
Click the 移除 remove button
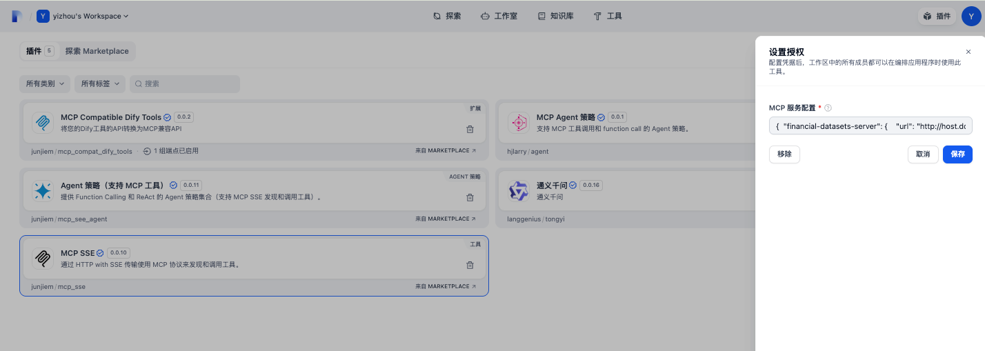tap(784, 154)
